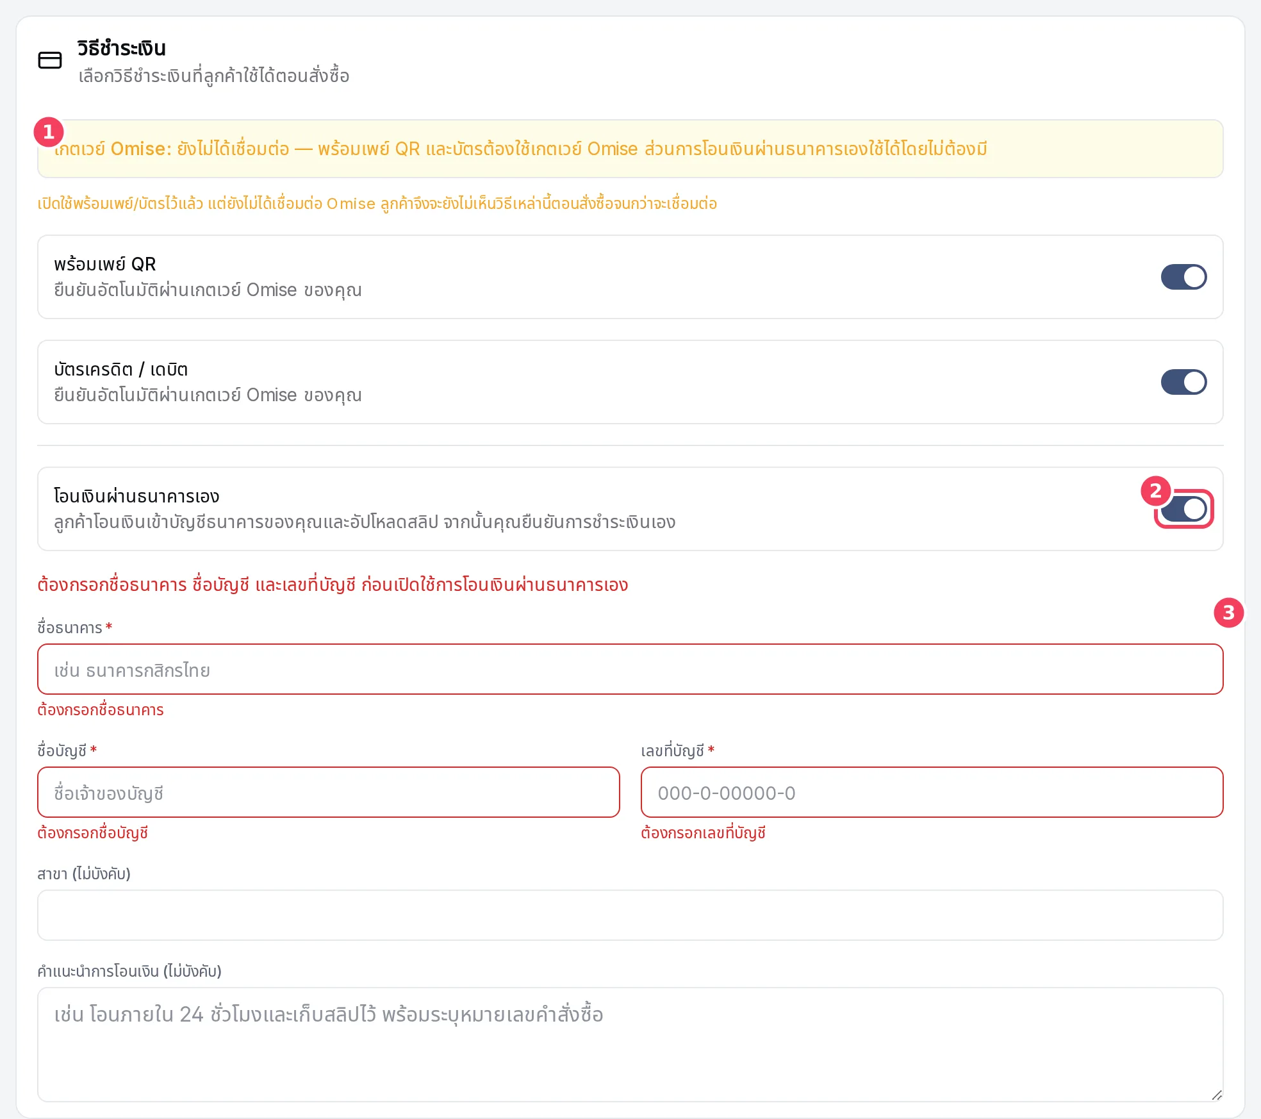Click the textarea resize handle corner
The width and height of the screenshot is (1261, 1119).
coord(1217,1095)
